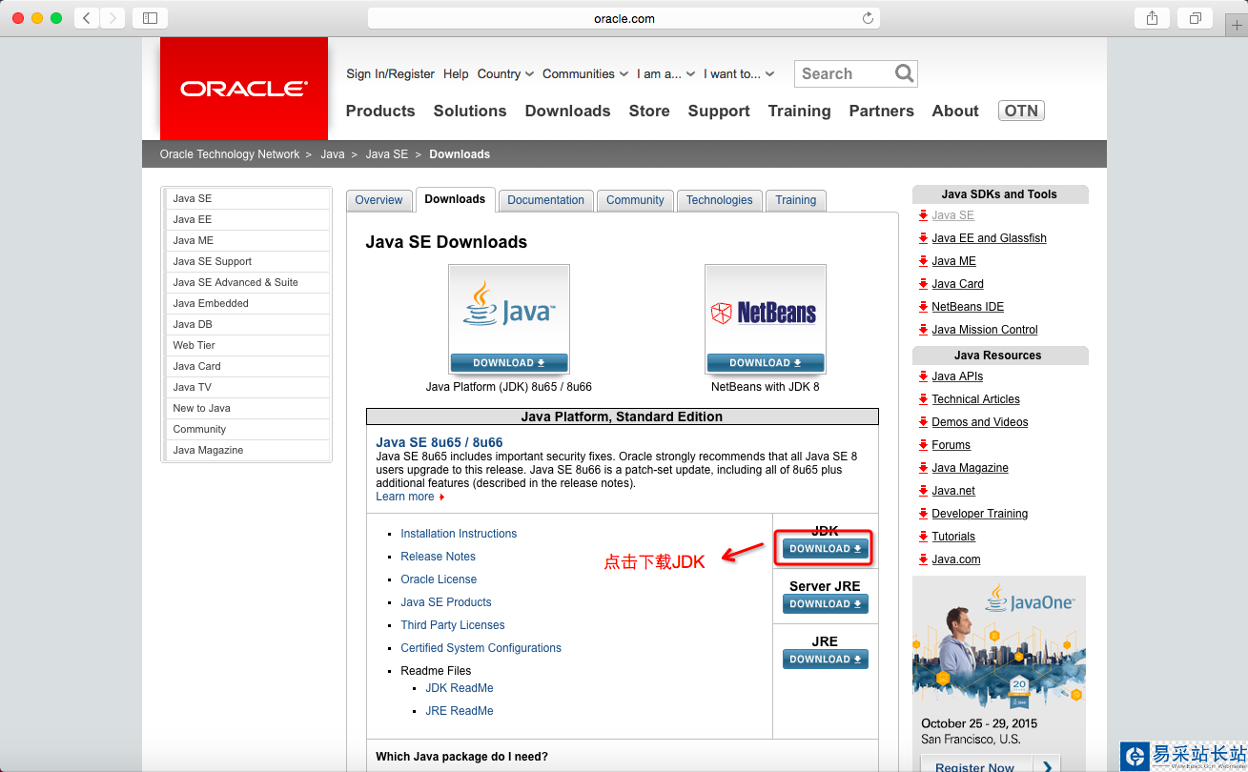Open the "I want to..." dropdown

pos(739,73)
